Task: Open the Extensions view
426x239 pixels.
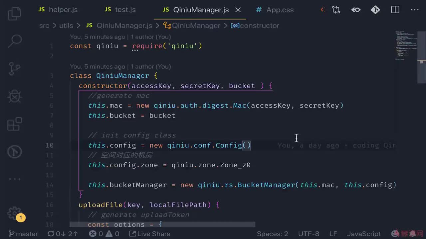Action: click(14, 124)
